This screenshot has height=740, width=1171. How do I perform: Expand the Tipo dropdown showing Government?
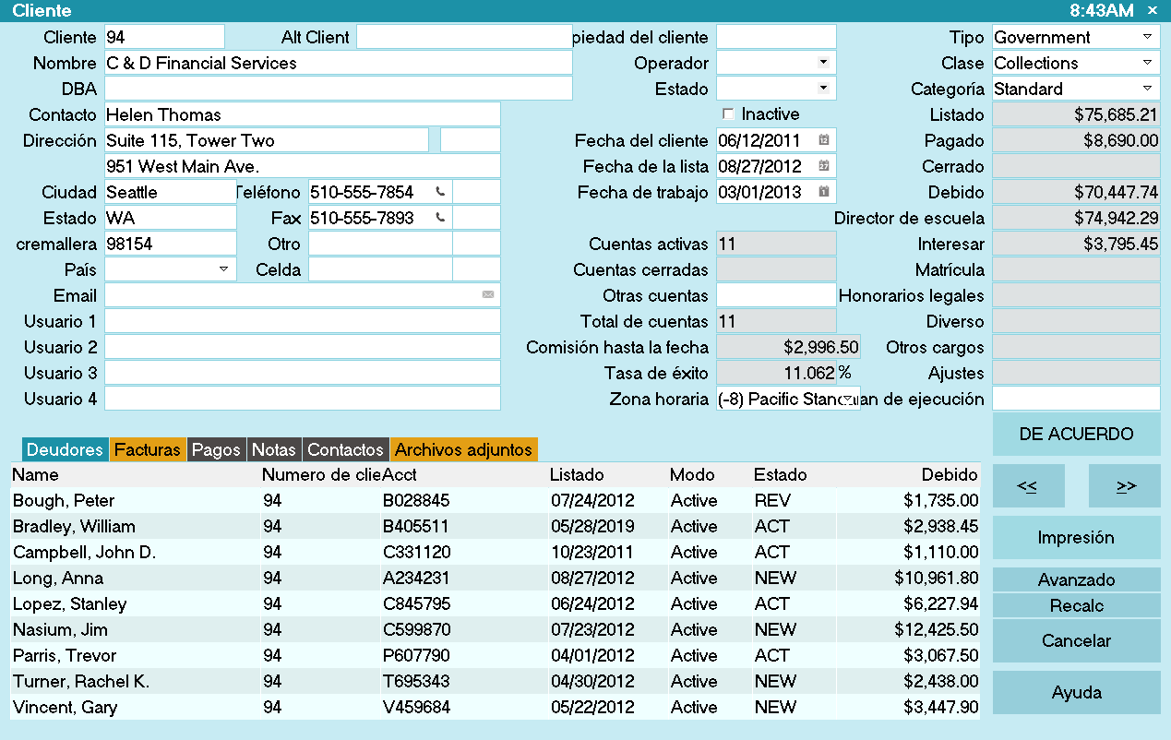[x=1147, y=37]
